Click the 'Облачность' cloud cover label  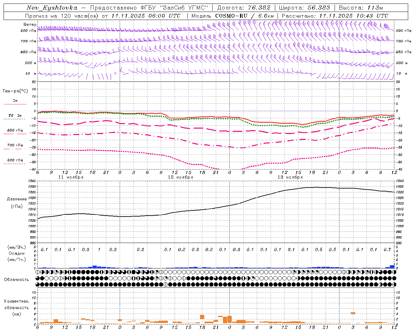16,279
